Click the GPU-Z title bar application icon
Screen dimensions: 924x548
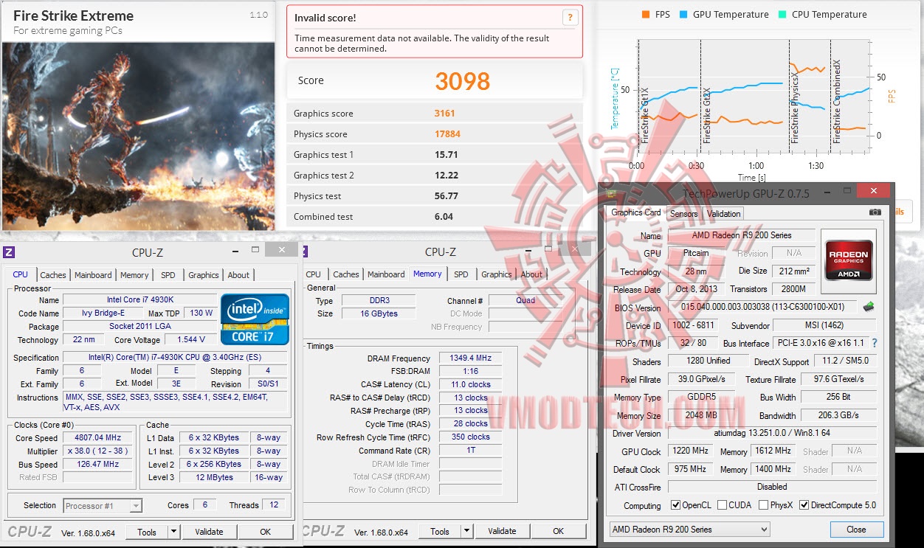611,192
